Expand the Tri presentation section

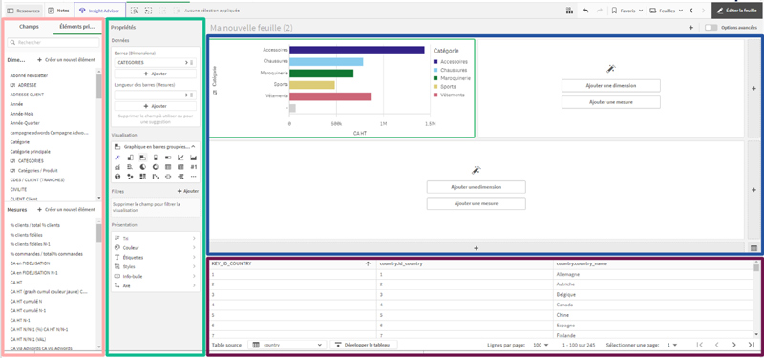click(x=156, y=238)
